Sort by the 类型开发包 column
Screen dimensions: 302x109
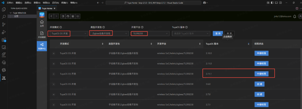151,44
